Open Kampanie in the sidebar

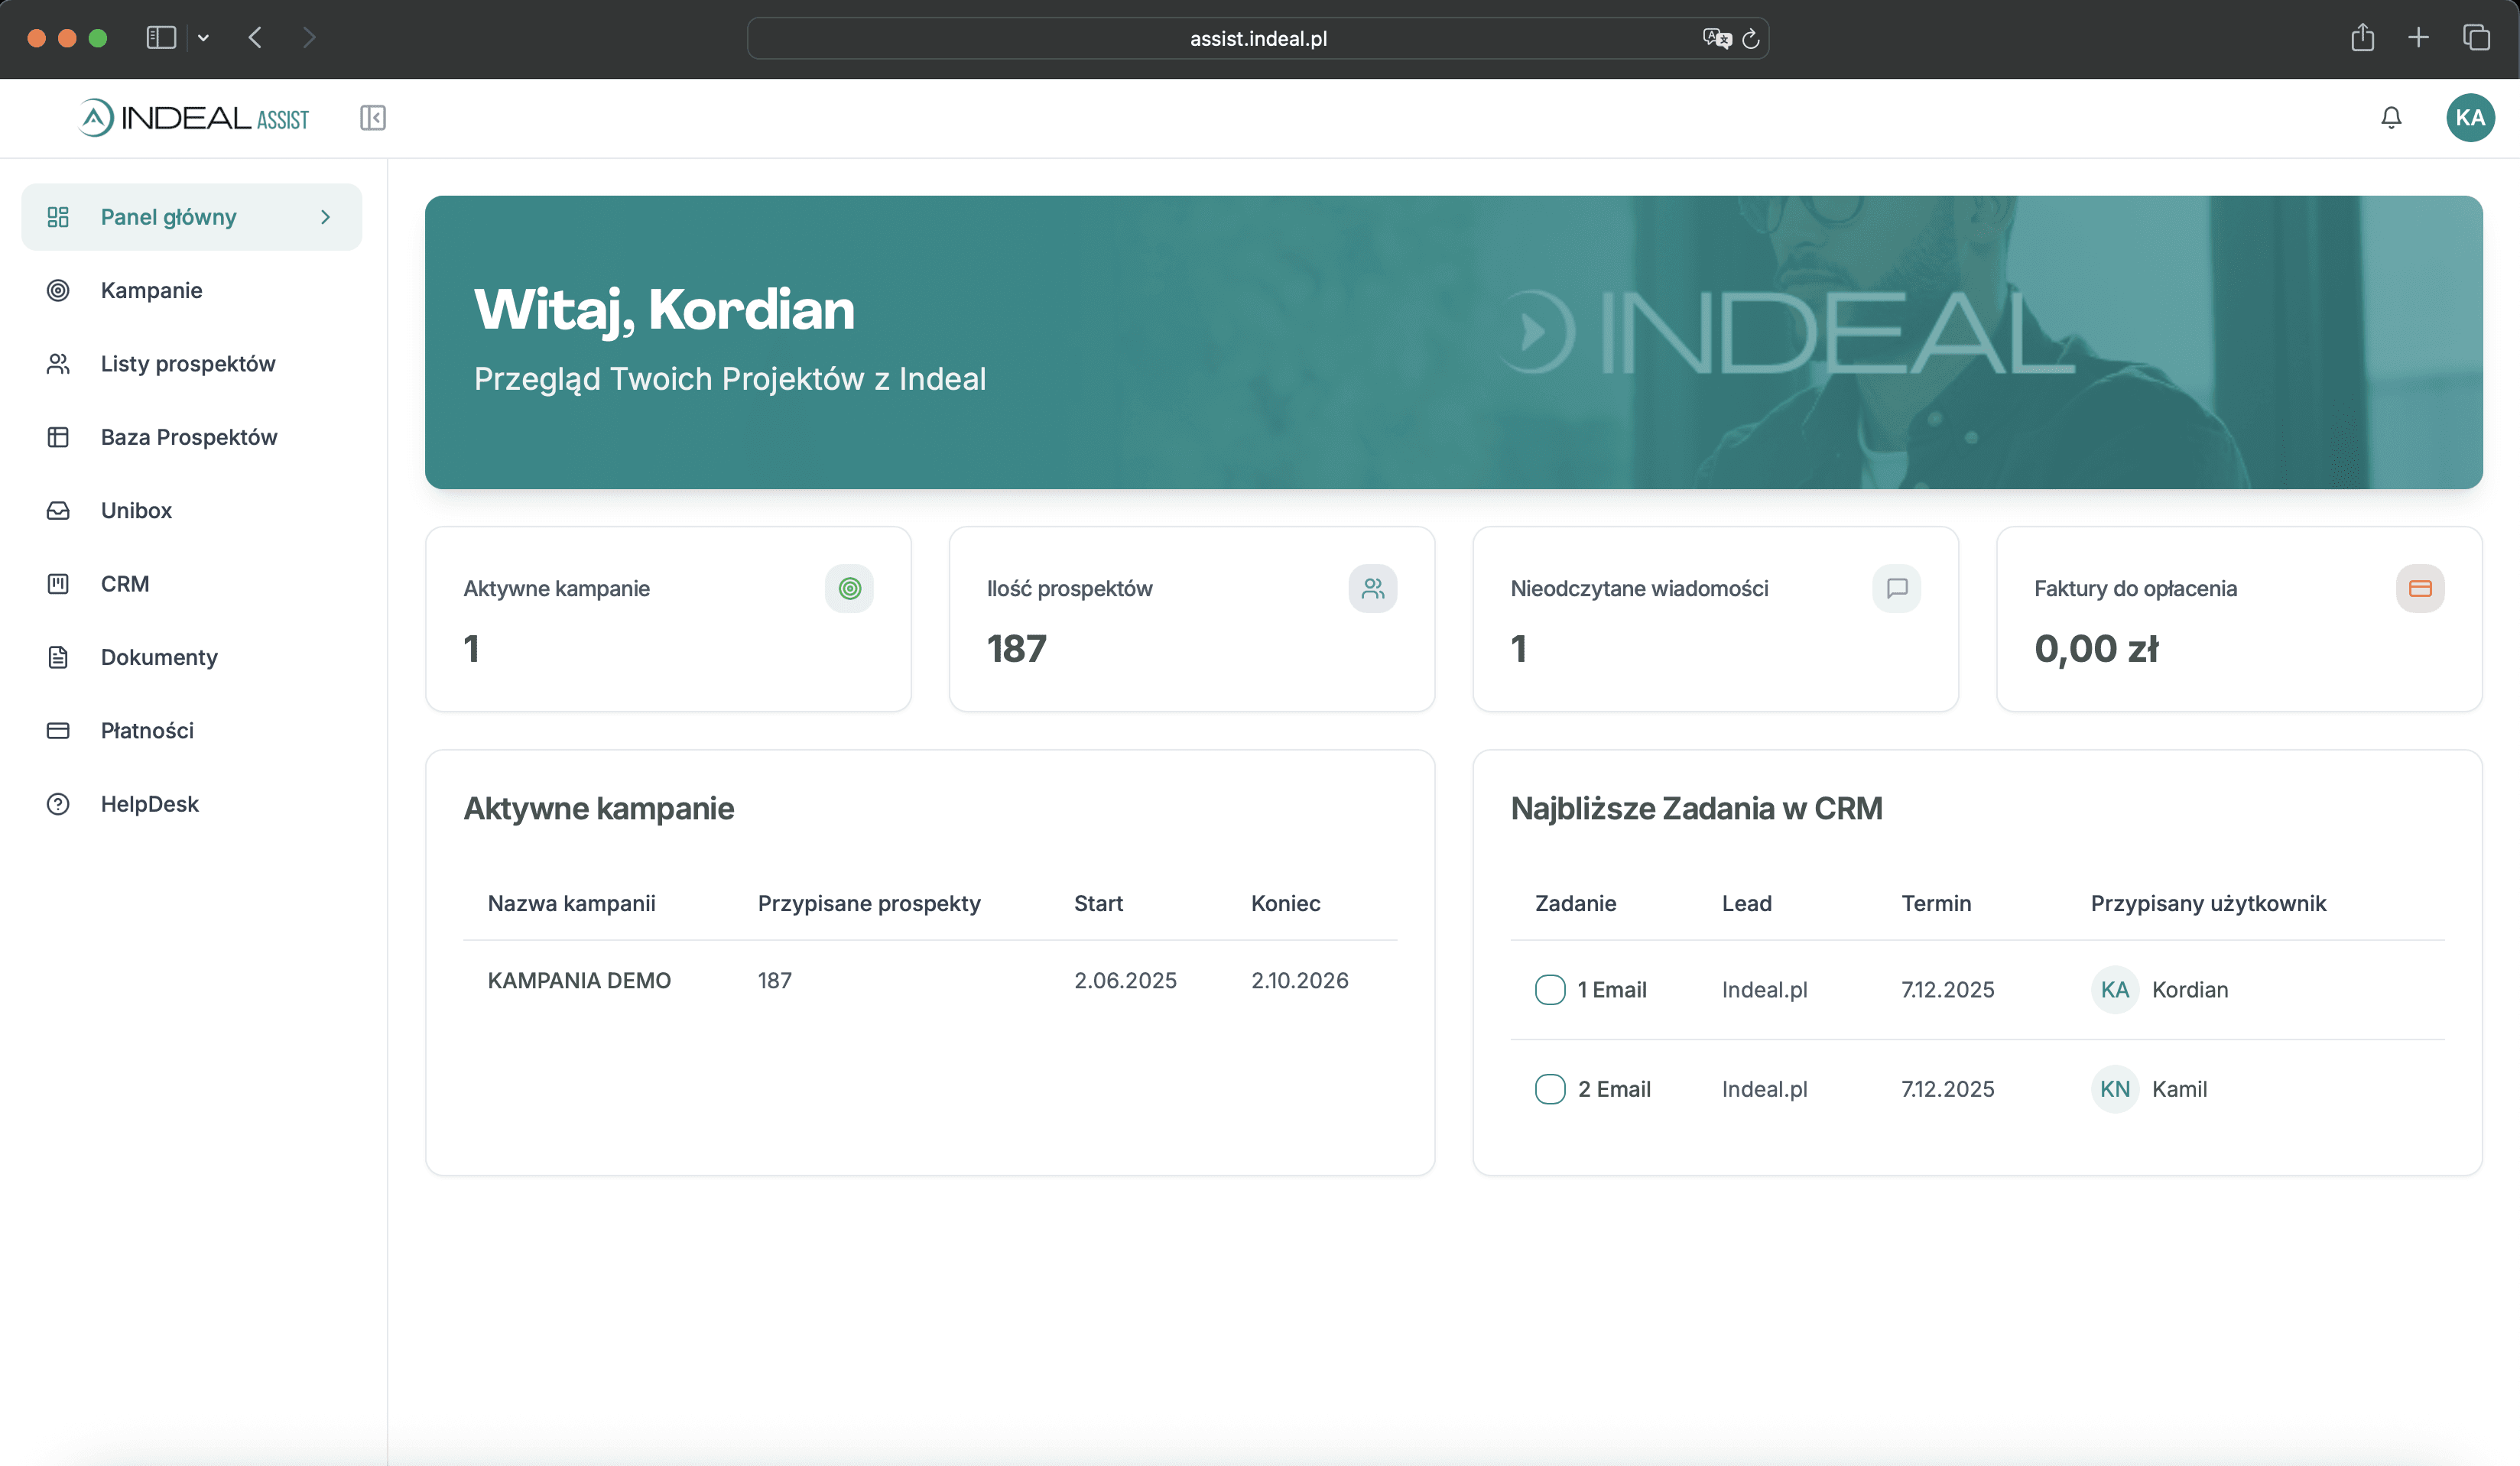(151, 290)
